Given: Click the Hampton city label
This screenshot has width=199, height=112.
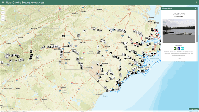Looking at the screenshot, I should point(151,17).
